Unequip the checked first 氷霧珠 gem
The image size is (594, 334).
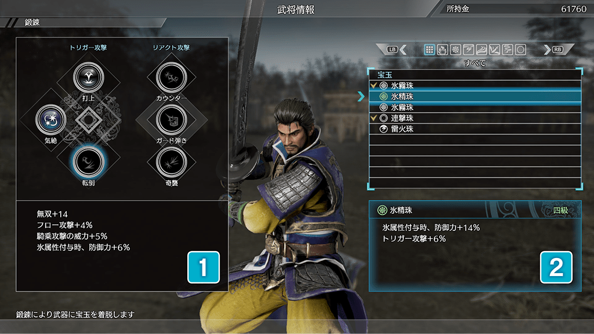(x=475, y=86)
